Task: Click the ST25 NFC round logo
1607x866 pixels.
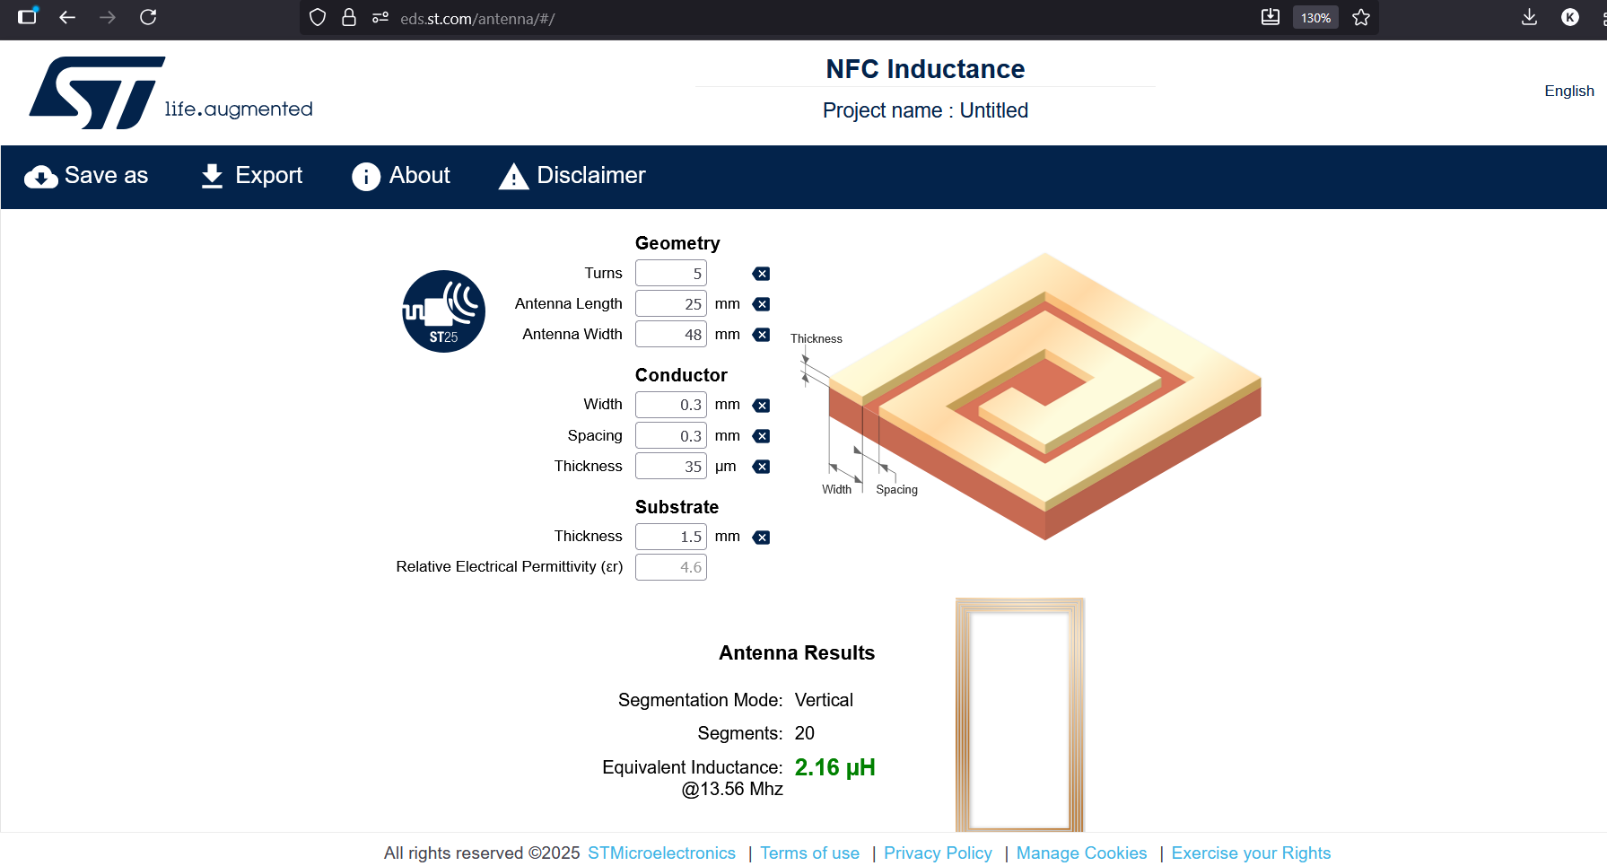Action: point(443,311)
